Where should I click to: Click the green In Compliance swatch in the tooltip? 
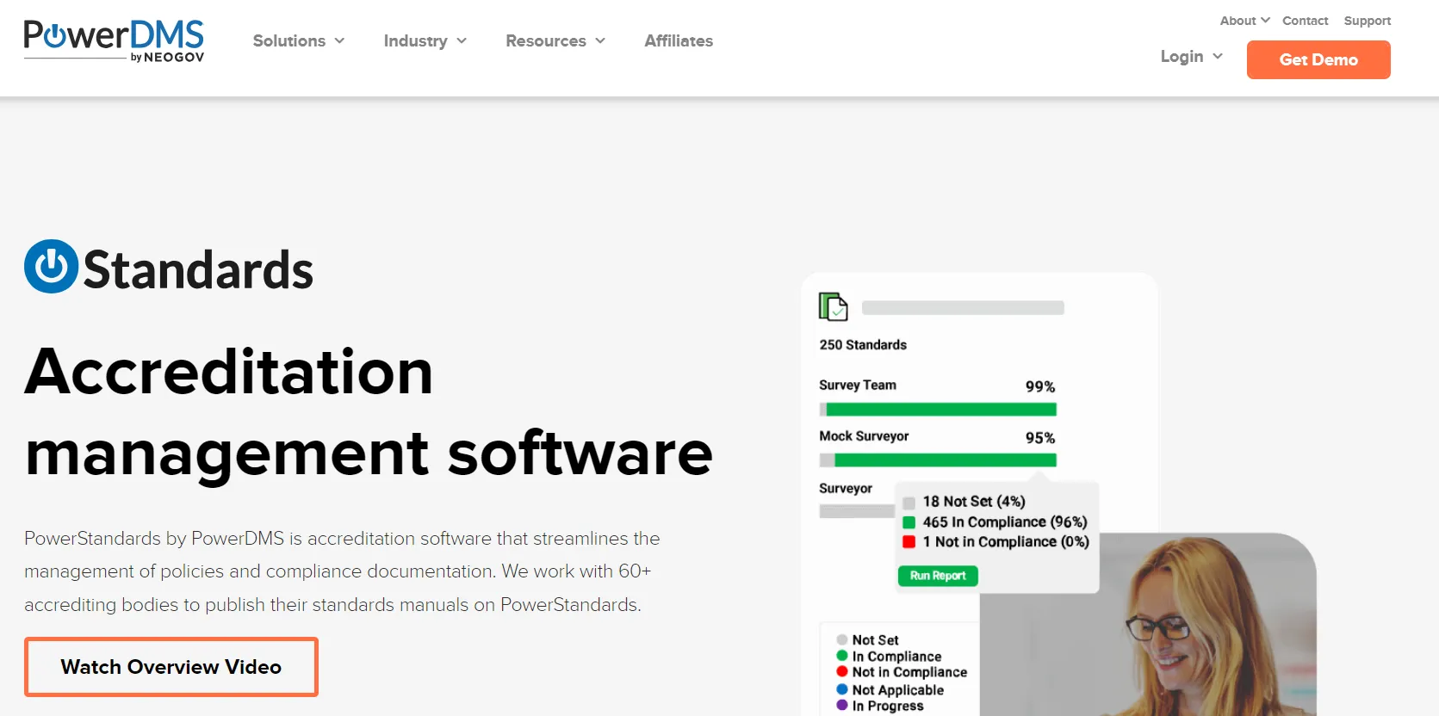[x=909, y=522]
